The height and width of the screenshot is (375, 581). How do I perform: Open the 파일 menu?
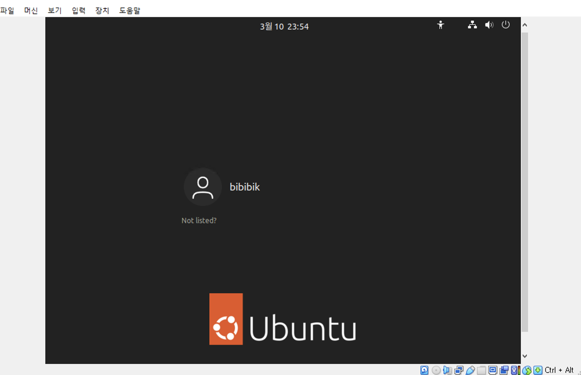(7, 11)
